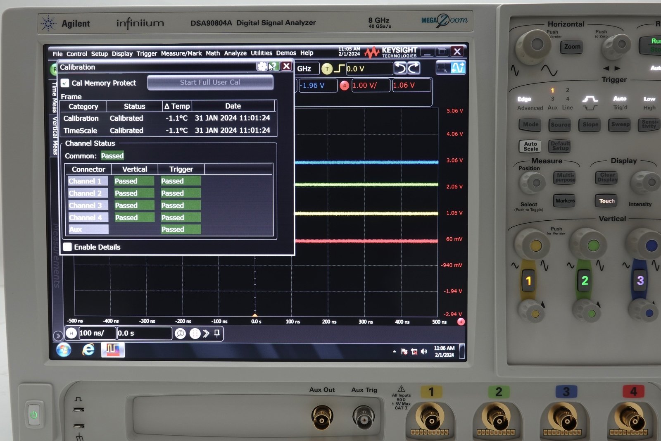This screenshot has height=441, width=661.
Task: Expand the bottom-left results panel chevron
Action: pos(58,336)
